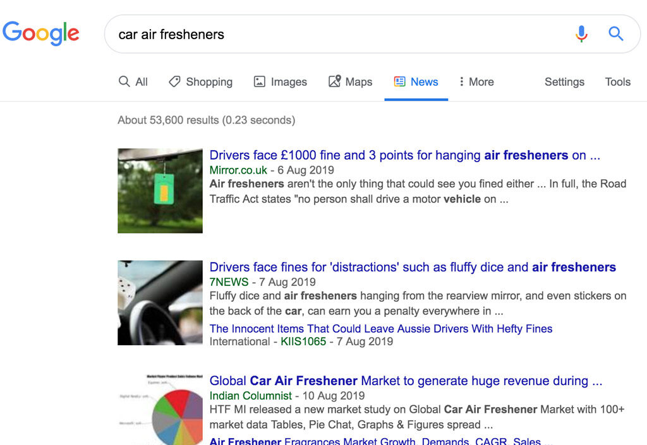Click the hanging green air freshener thumbnail
Image resolution: width=647 pixels, height=445 pixels.
tap(160, 191)
